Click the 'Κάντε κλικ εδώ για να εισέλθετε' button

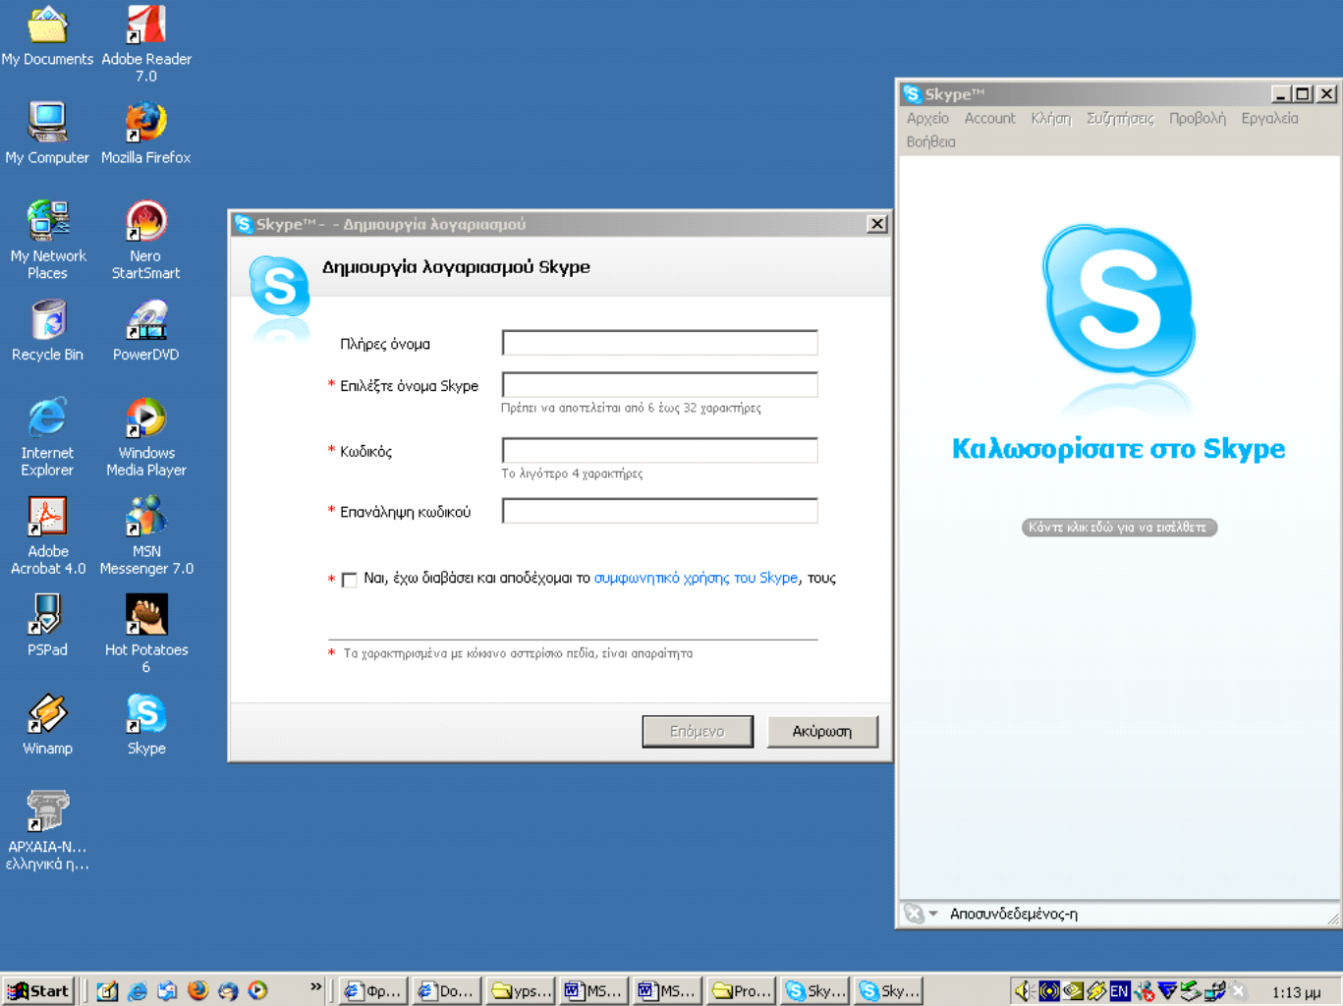pyautogui.click(x=1119, y=528)
